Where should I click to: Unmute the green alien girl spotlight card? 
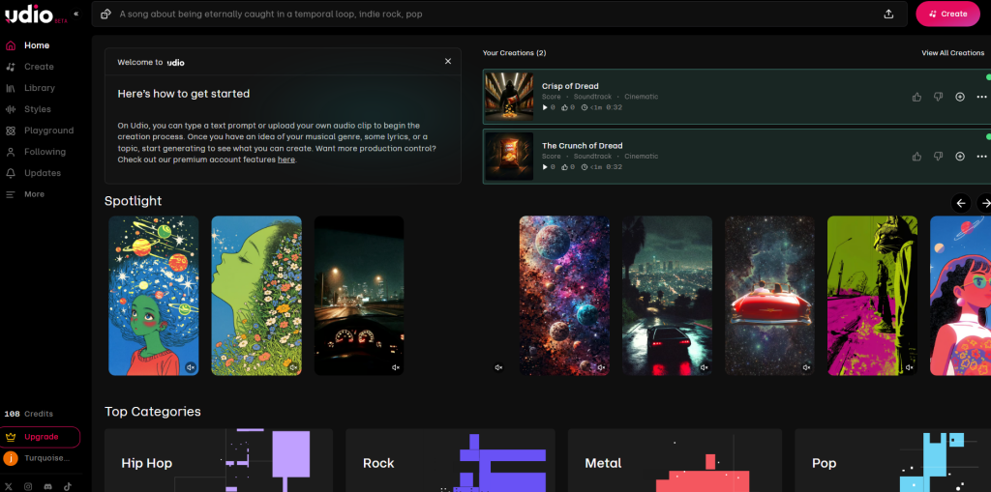[x=191, y=367]
